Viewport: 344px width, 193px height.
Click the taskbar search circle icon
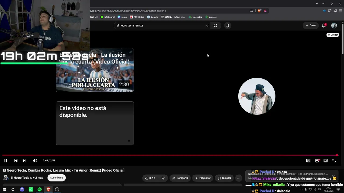click(13, 190)
